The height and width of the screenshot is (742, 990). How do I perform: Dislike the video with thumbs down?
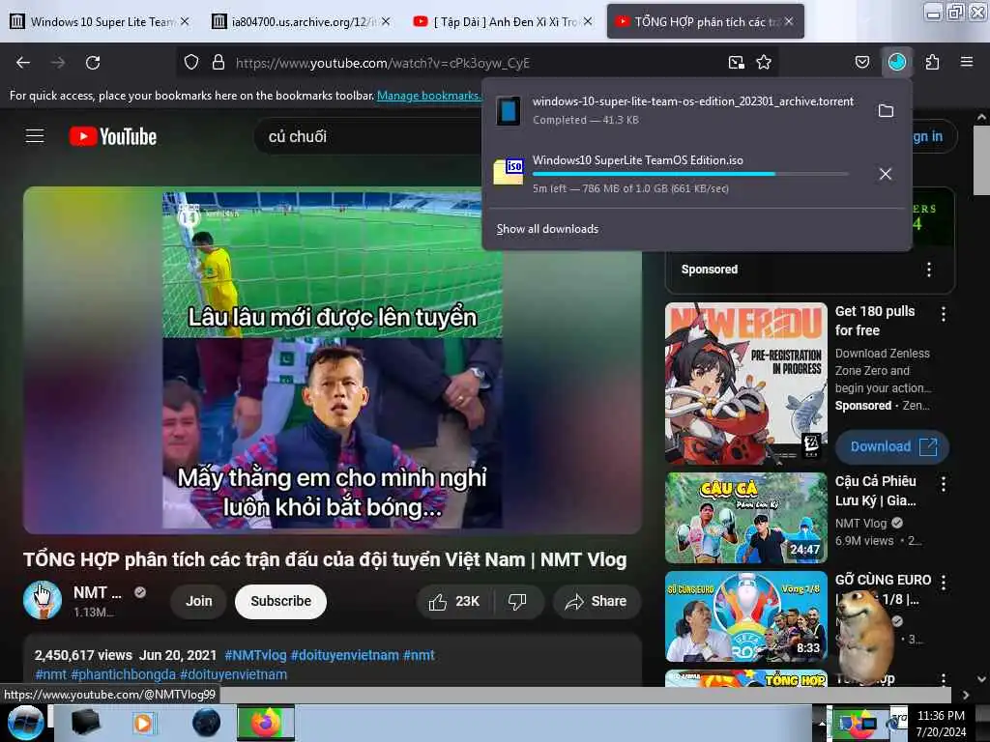[517, 602]
